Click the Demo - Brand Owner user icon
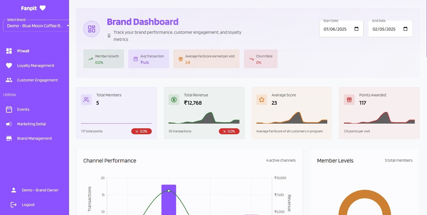 click(14, 190)
